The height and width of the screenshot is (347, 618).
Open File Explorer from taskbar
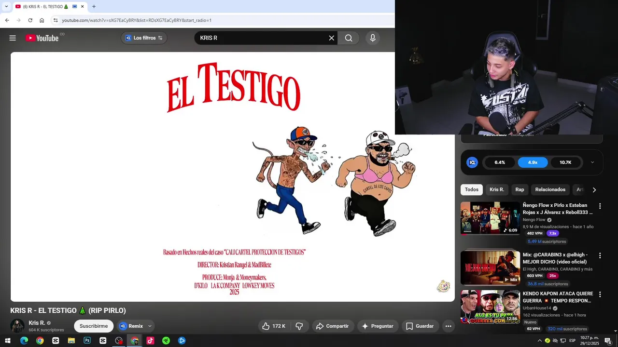(x=71, y=341)
